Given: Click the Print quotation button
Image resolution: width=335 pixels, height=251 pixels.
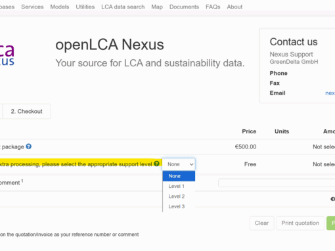Looking at the screenshot, I should coord(300,223).
